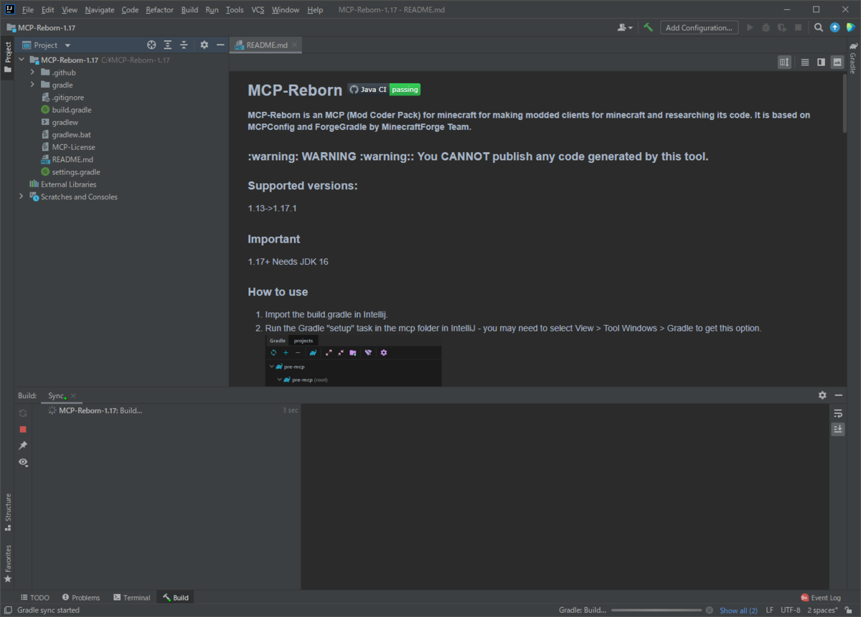
Task: Click Add Configuration button
Action: click(699, 27)
